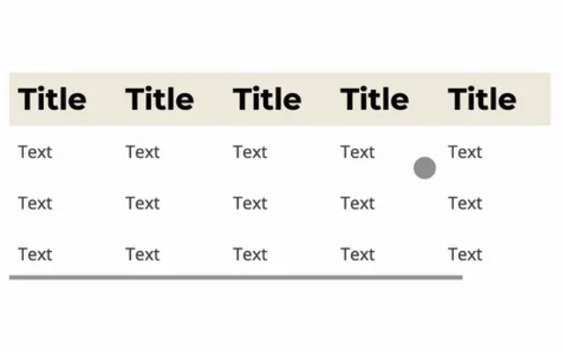
Task: Click the third column Title header
Action: [267, 99]
